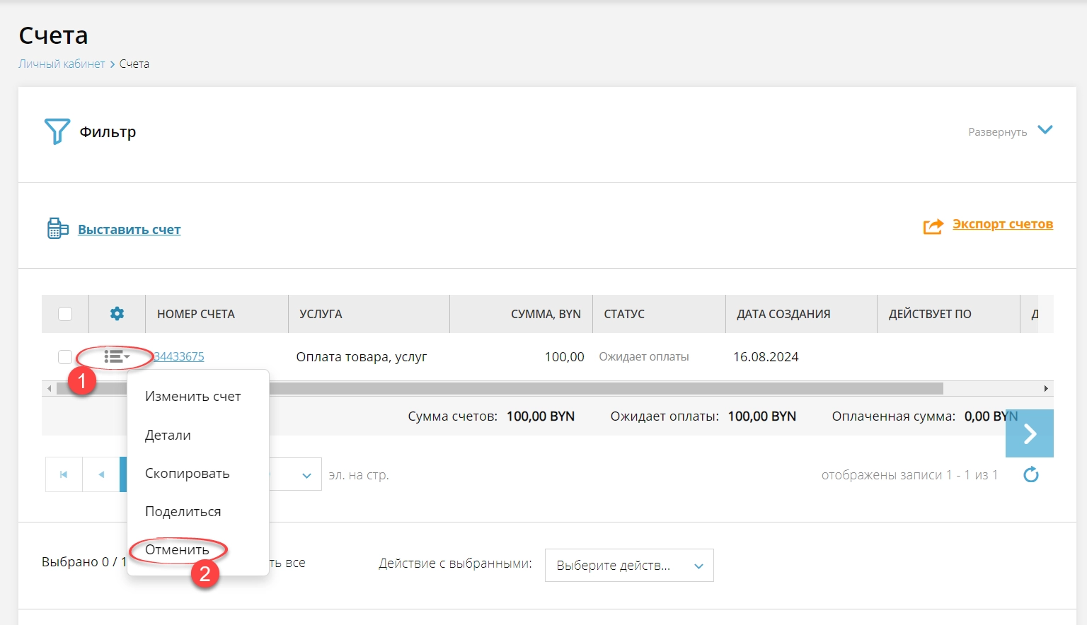Click the scrollbar right arrow
Image resolution: width=1087 pixels, height=625 pixels.
point(1046,388)
